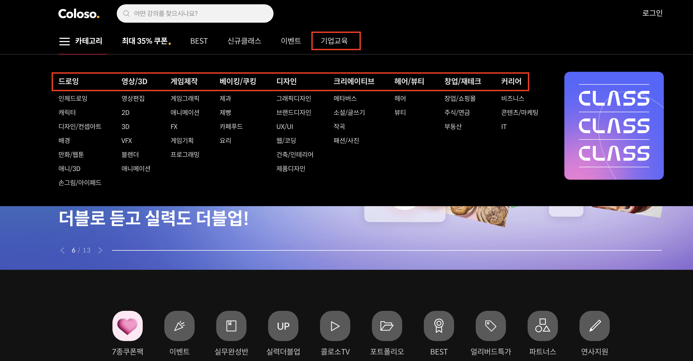Open the 포트폴리오 folder icon

pos(387,326)
